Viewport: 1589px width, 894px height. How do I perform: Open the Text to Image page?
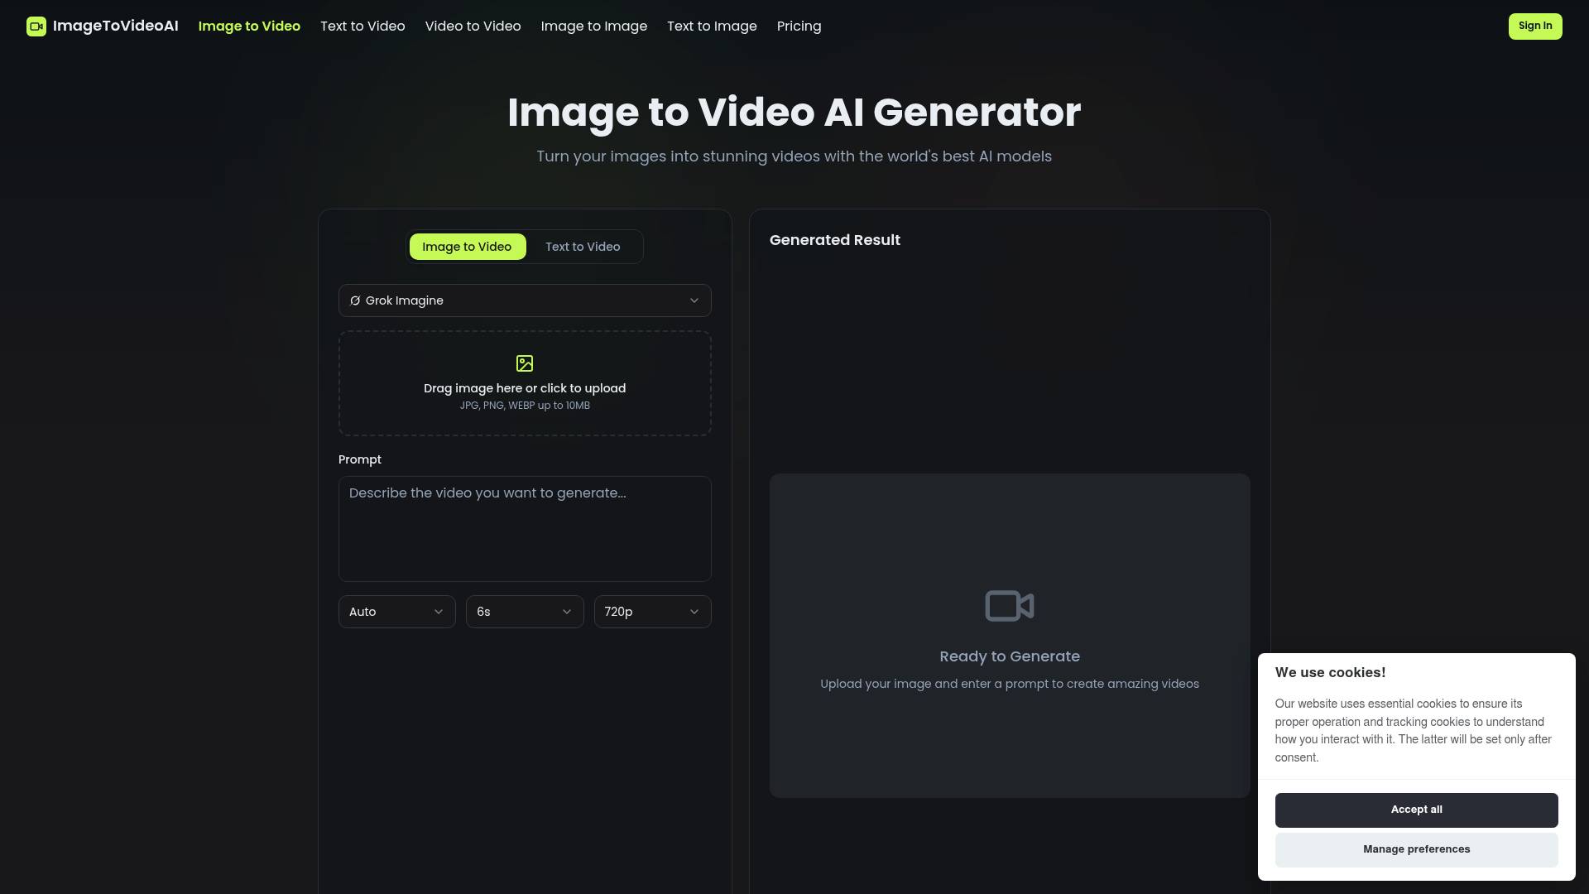(712, 26)
